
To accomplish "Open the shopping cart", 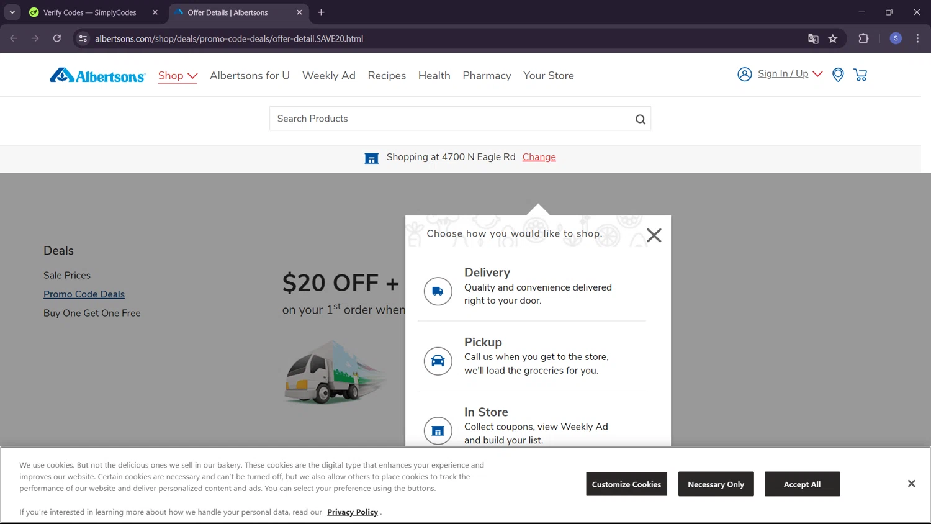I will click(x=860, y=75).
